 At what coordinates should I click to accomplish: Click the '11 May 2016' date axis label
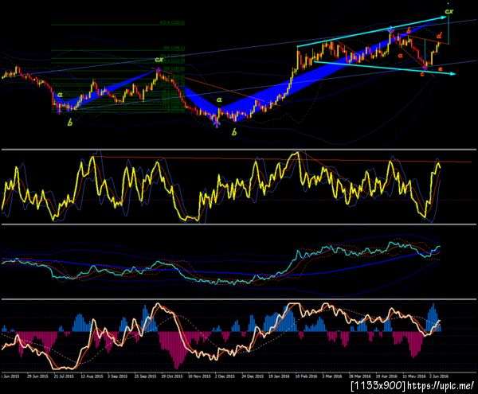pyautogui.click(x=413, y=376)
